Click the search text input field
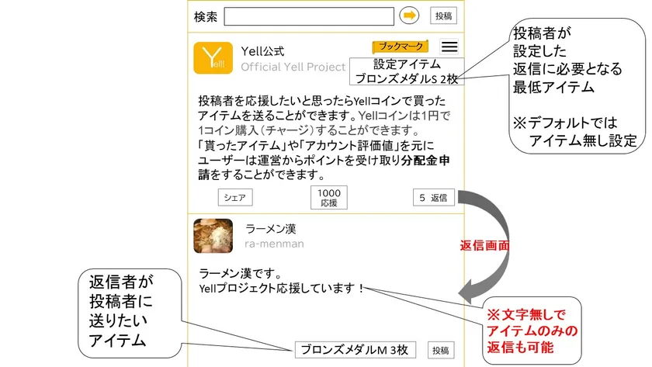The image size is (652, 367). [309, 16]
